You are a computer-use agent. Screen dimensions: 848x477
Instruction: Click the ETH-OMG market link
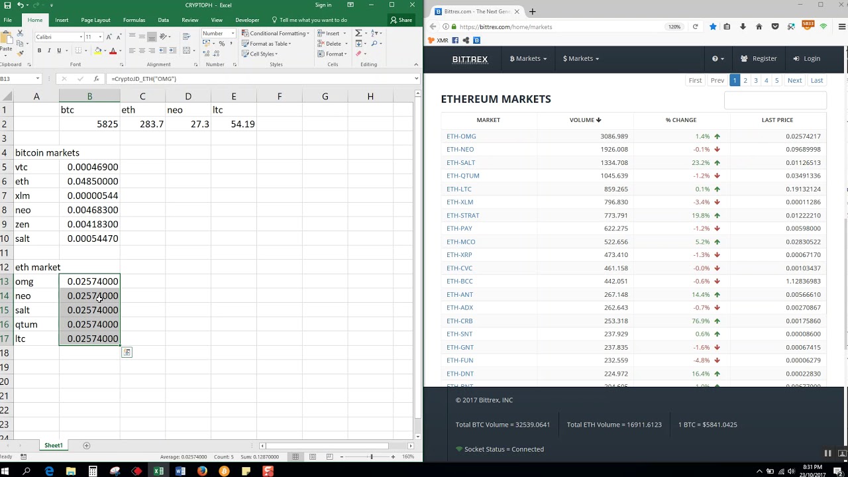[461, 136]
